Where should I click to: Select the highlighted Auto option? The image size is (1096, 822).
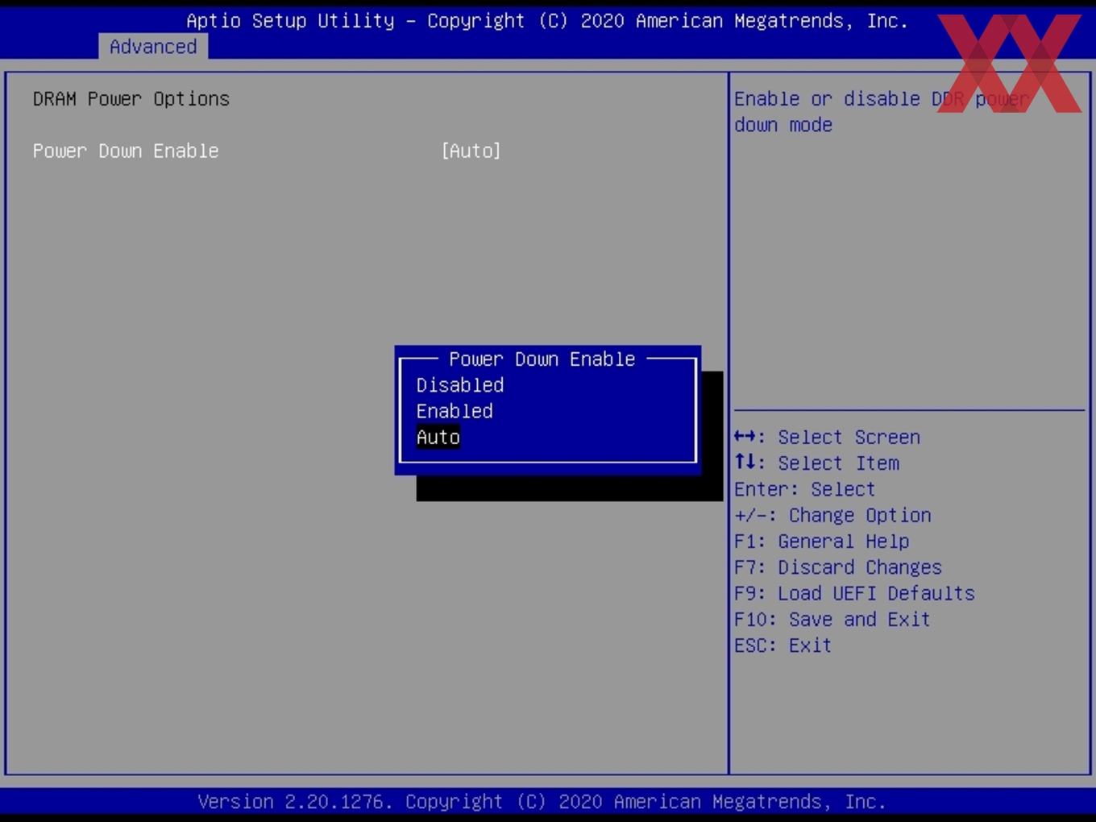click(x=438, y=438)
